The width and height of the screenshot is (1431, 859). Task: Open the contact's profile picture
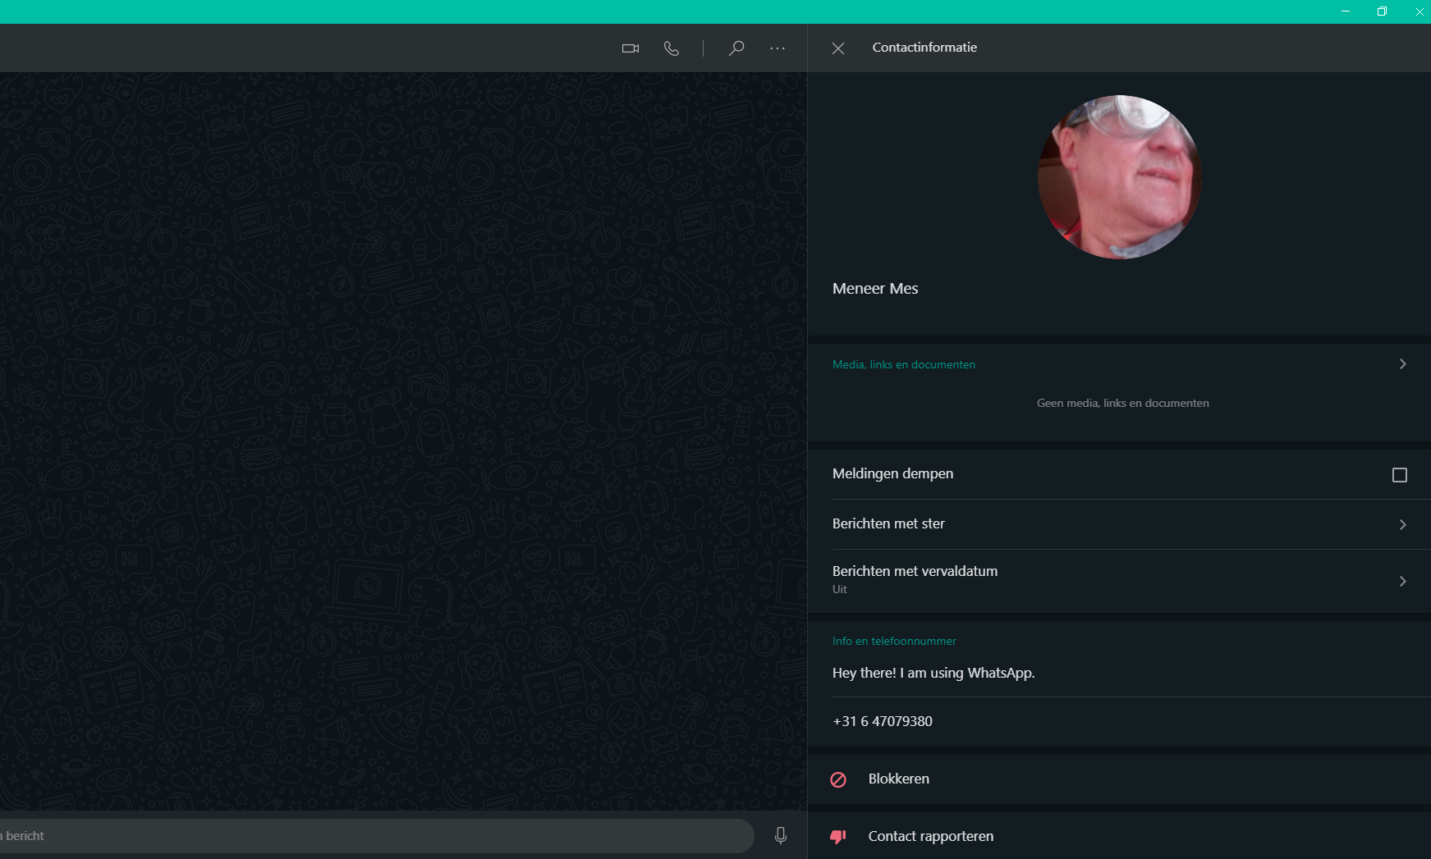click(1119, 177)
